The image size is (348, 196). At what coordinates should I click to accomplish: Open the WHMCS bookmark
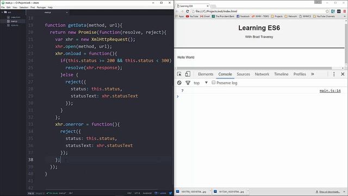305,16
